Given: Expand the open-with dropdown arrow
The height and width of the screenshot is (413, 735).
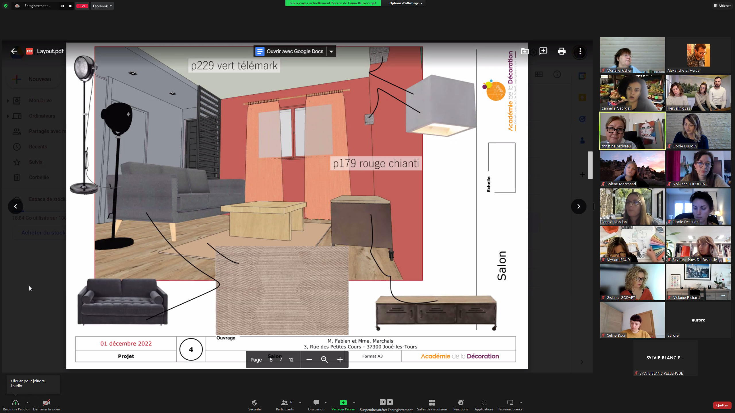Looking at the screenshot, I should tap(331, 51).
